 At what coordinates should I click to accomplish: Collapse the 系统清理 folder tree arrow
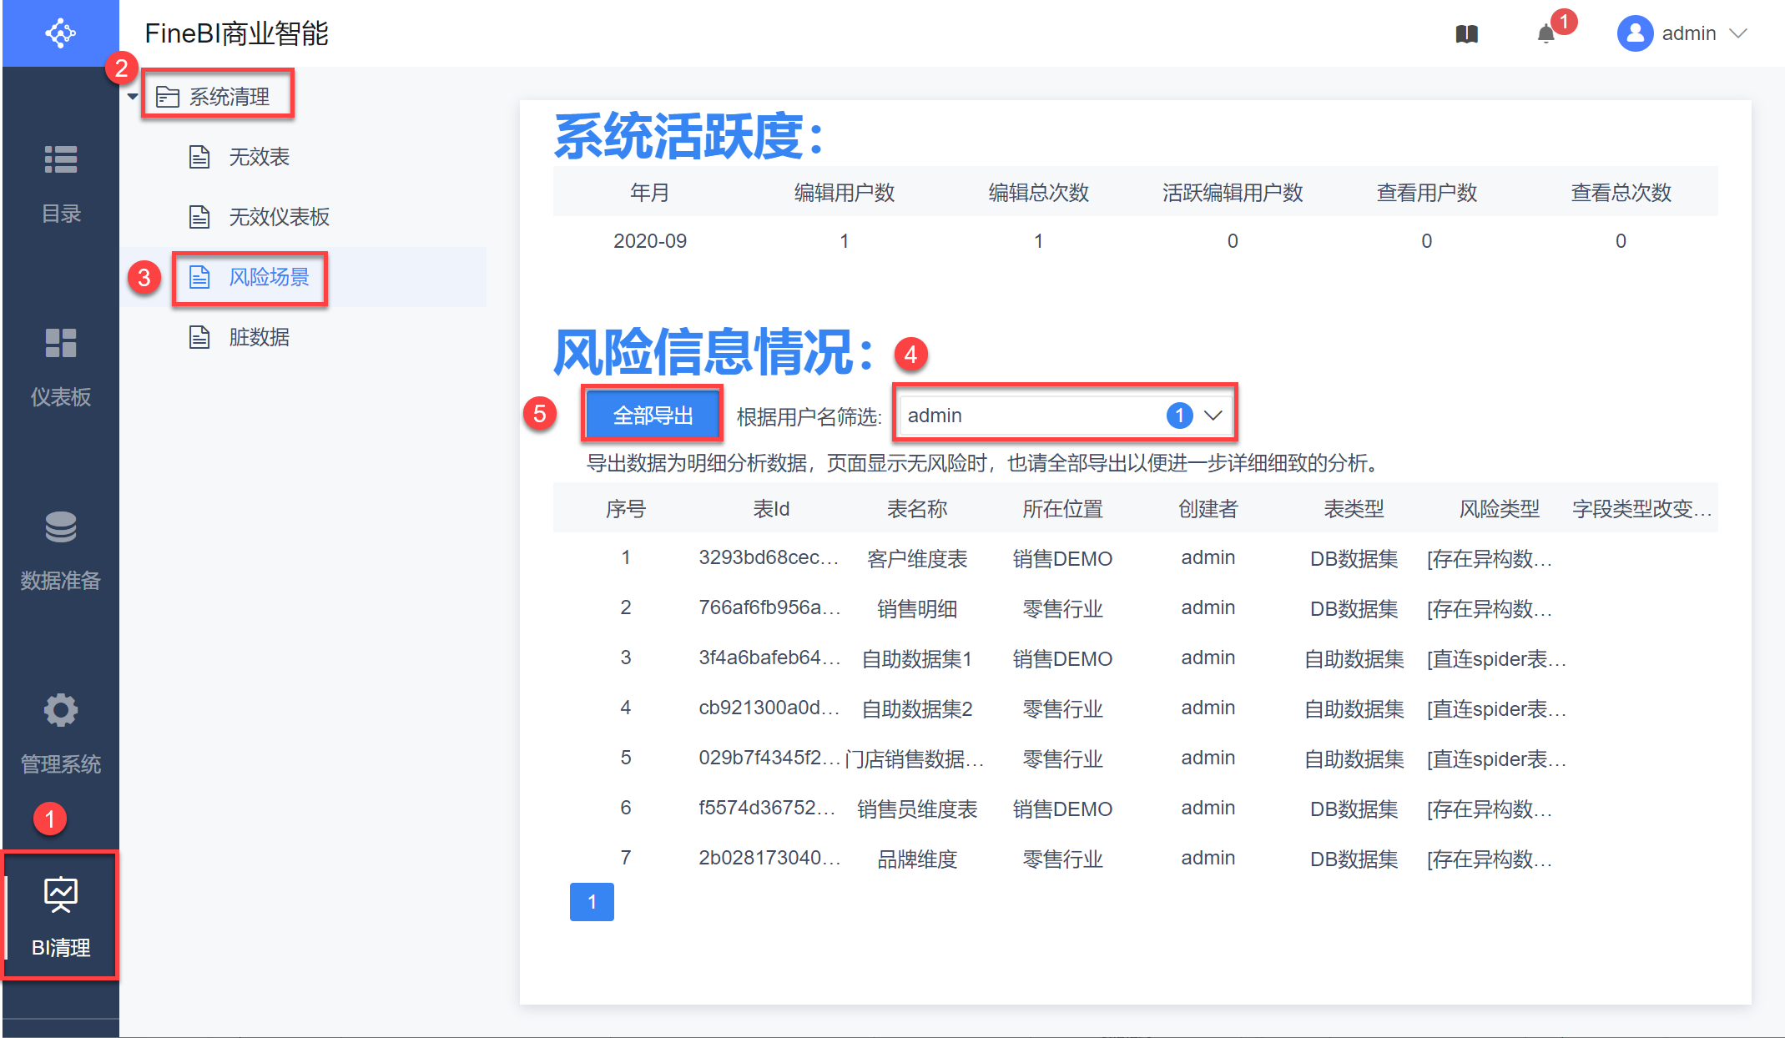133,97
